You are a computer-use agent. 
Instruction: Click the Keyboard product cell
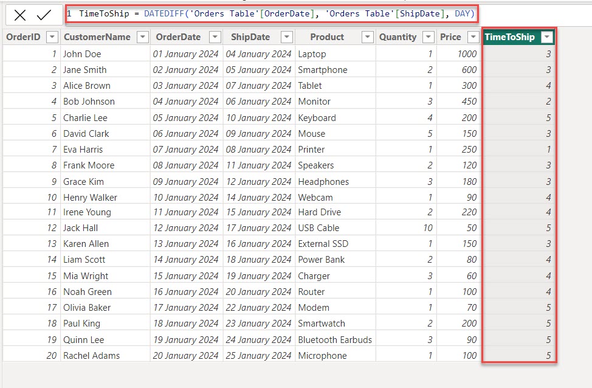click(336, 118)
